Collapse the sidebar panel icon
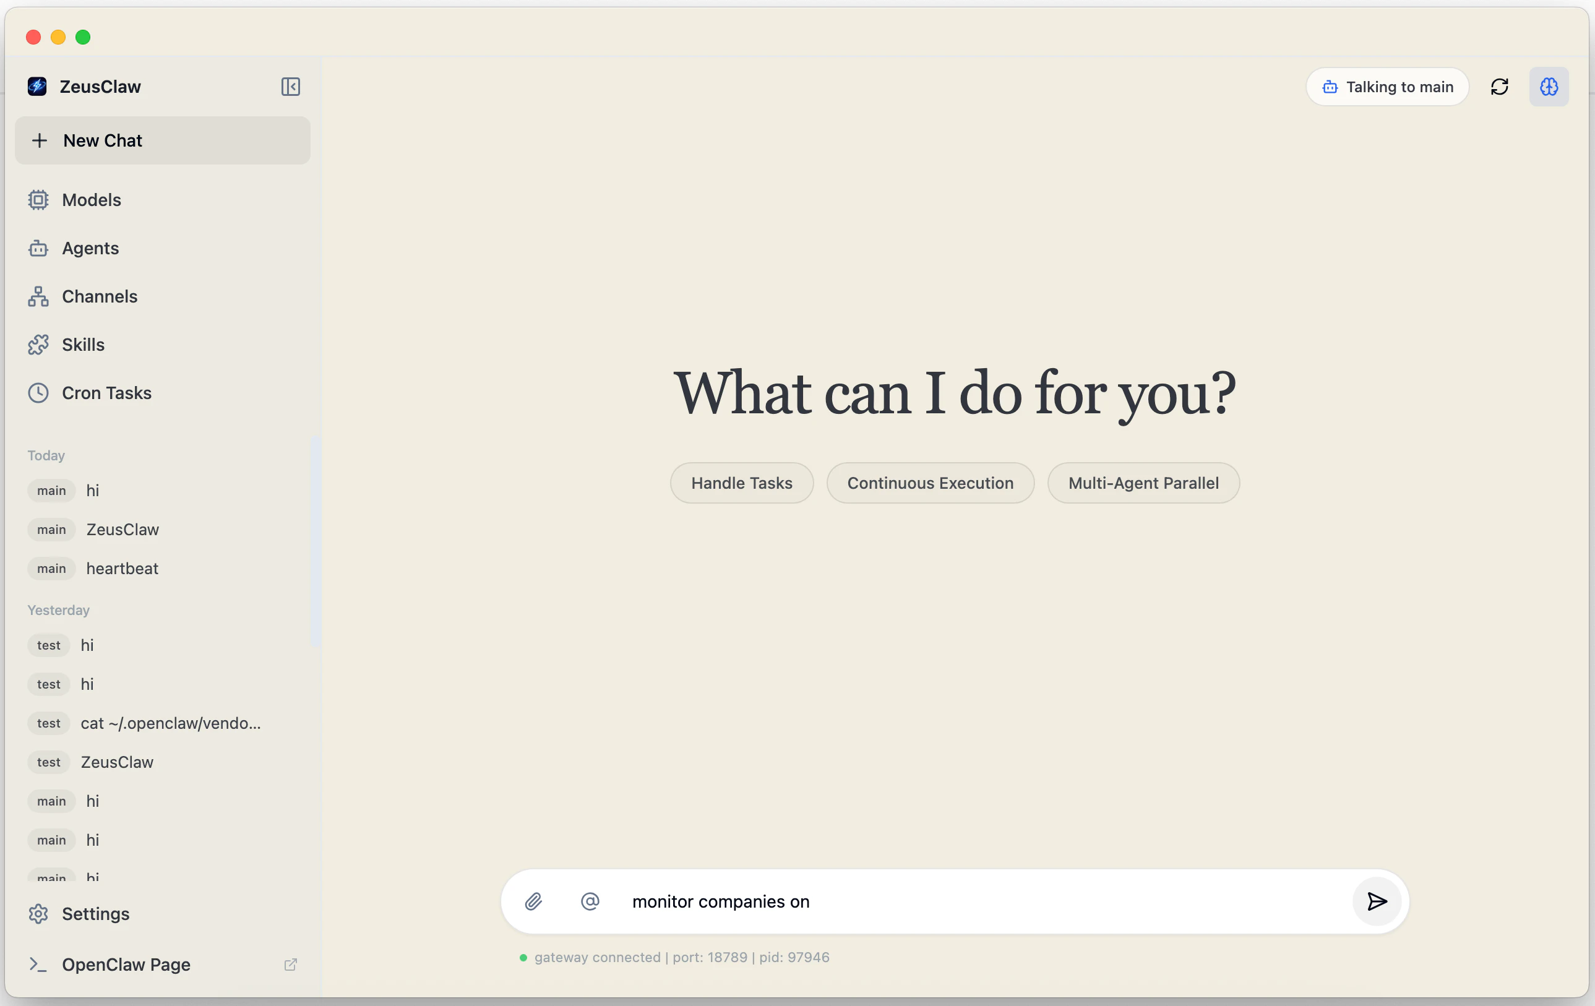This screenshot has height=1006, width=1595. click(x=290, y=87)
